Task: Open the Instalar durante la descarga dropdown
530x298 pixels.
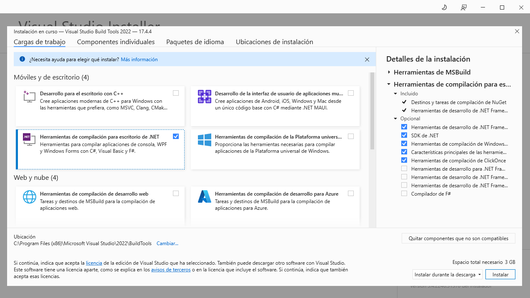Action: [x=447, y=275]
